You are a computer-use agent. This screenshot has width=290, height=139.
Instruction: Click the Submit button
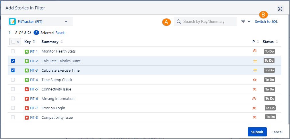pyautogui.click(x=257, y=132)
